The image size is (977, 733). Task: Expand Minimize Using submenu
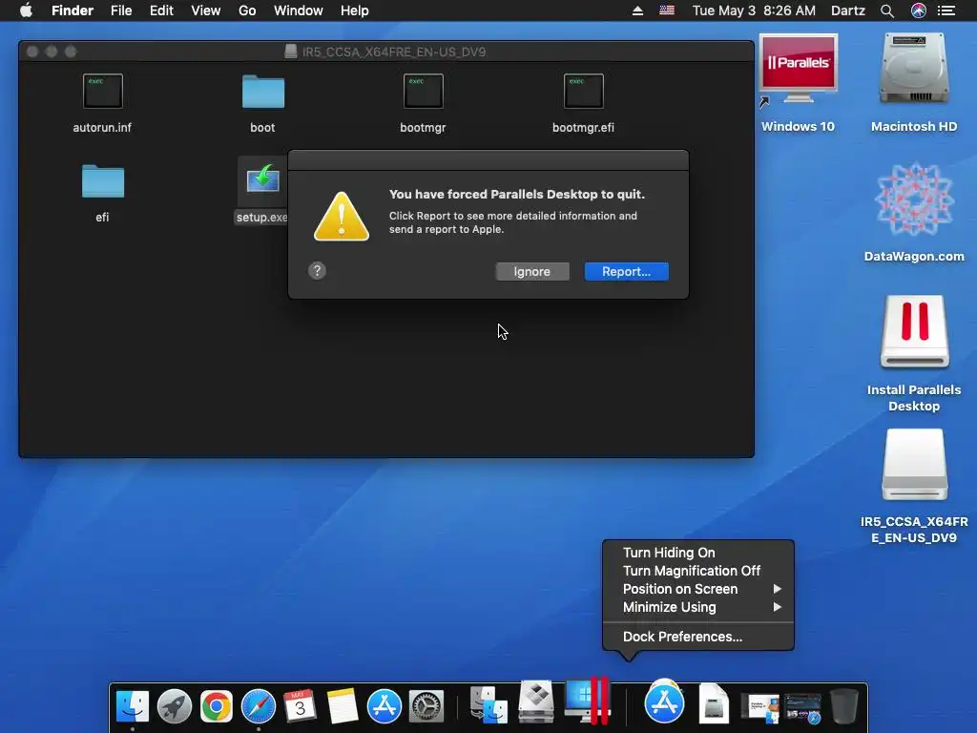(x=698, y=607)
